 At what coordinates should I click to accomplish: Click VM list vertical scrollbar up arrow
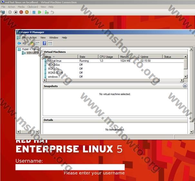coord(185,57)
